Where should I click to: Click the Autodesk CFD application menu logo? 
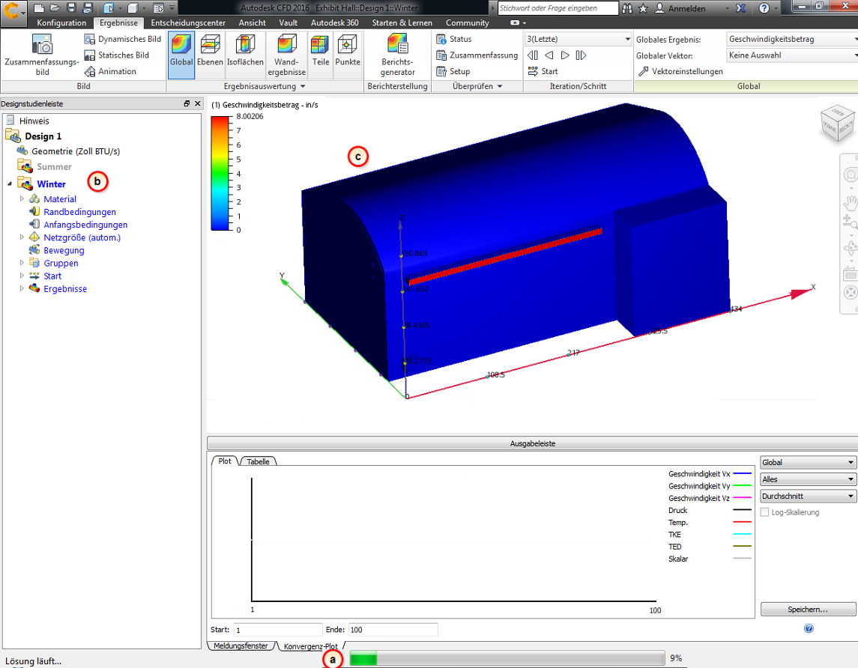click(13, 11)
